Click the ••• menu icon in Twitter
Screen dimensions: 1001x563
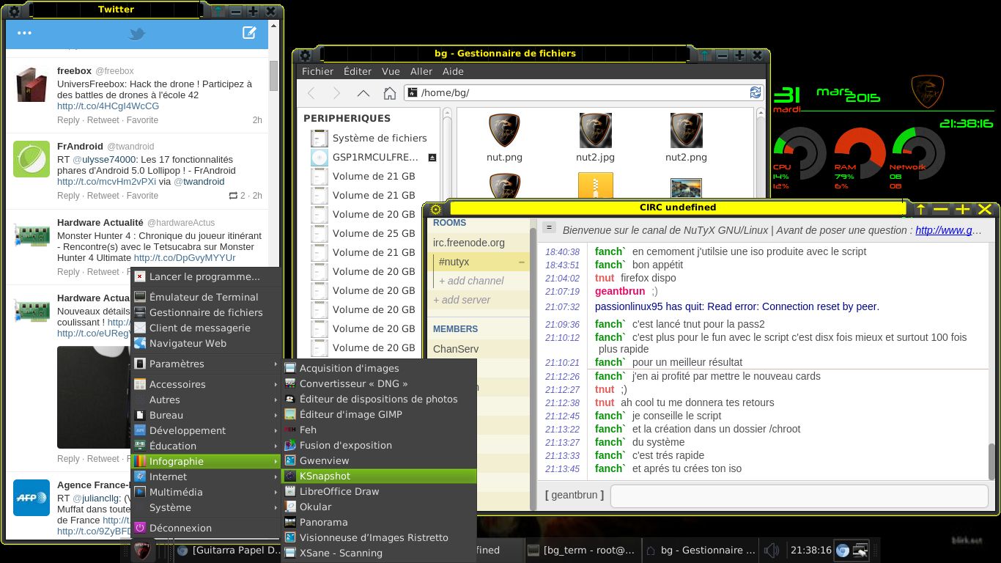pos(25,34)
